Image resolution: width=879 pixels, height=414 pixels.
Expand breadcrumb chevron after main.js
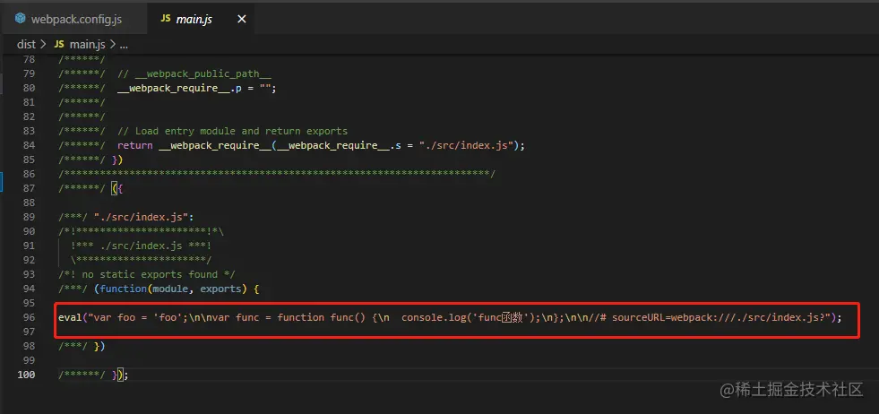tap(112, 44)
